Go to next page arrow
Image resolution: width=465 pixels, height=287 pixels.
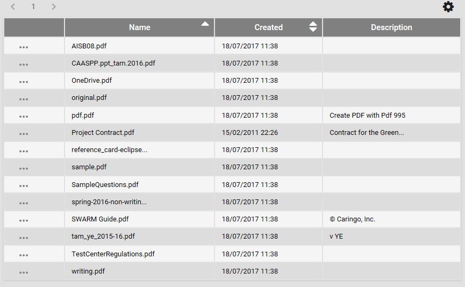tap(53, 6)
